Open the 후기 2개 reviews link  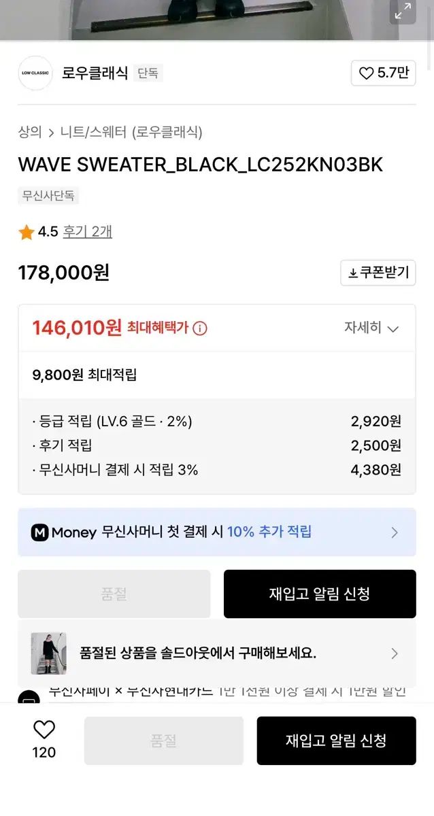tap(88, 232)
